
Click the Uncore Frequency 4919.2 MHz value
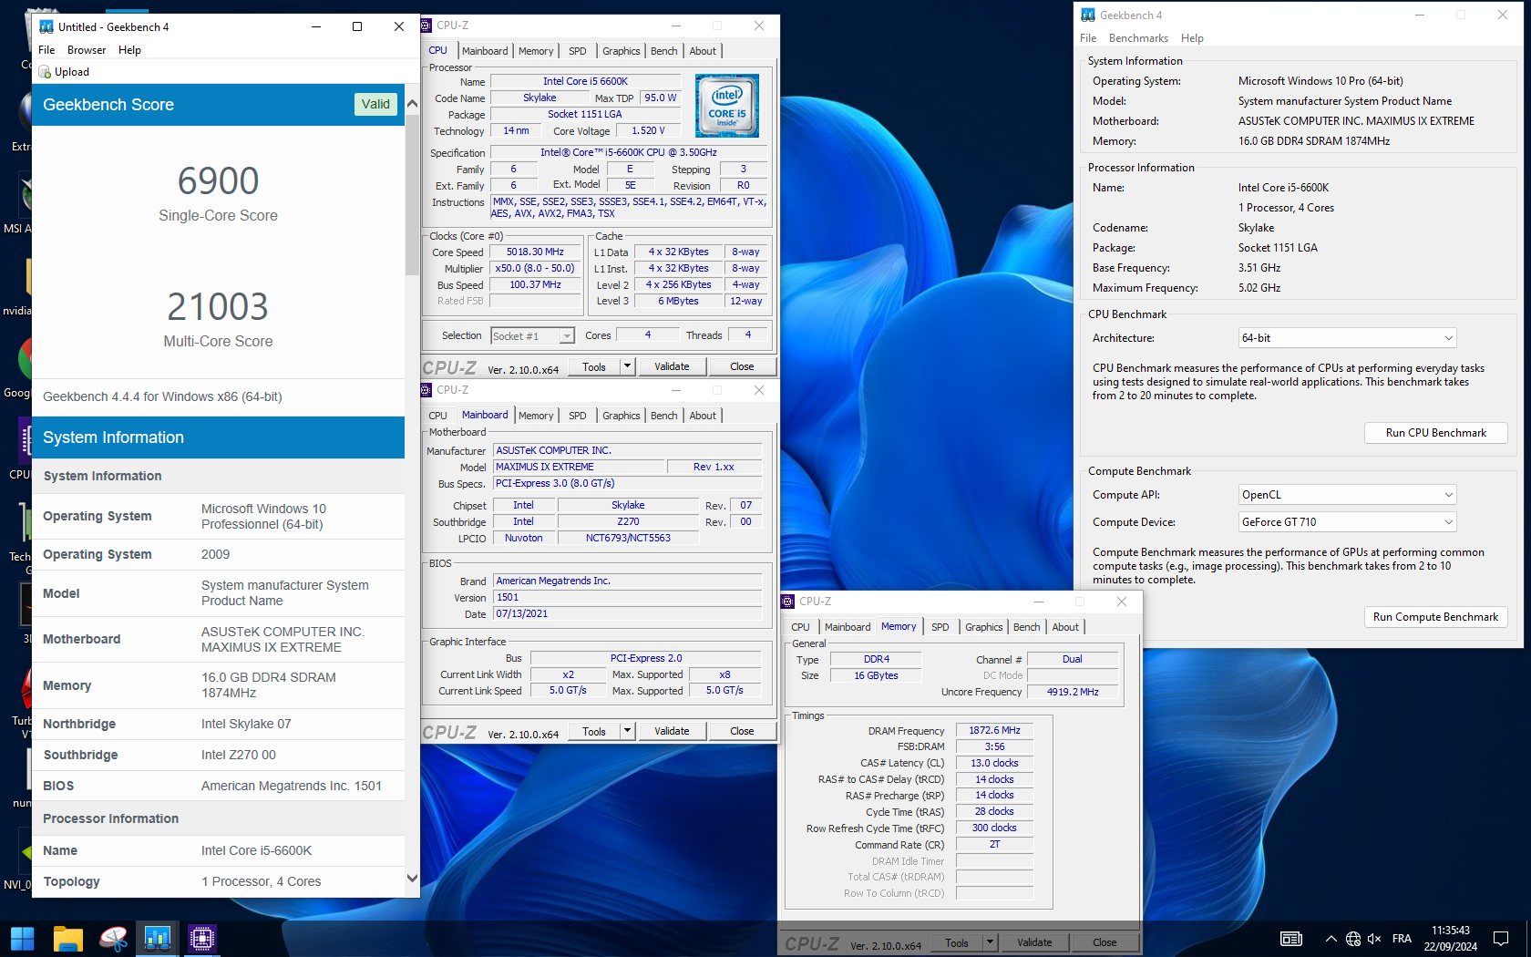click(1073, 692)
